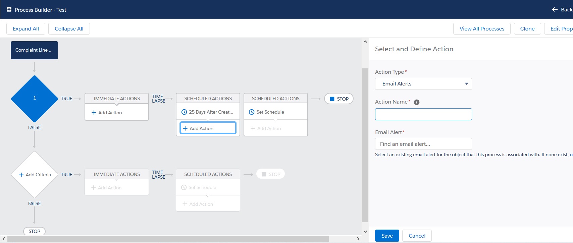Click the Process Builder logo icon
The image size is (573, 243).
(9, 10)
